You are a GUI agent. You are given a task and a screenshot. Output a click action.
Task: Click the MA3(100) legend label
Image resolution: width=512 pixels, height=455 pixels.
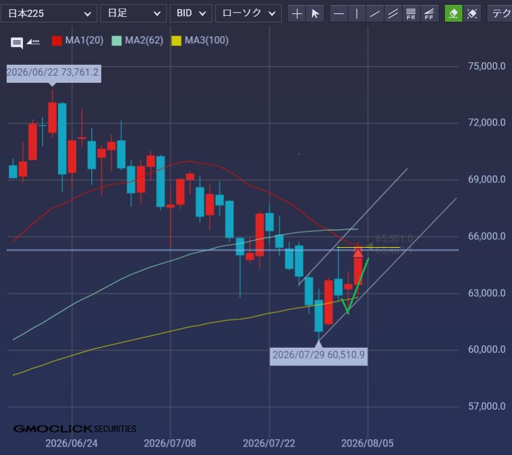(207, 40)
